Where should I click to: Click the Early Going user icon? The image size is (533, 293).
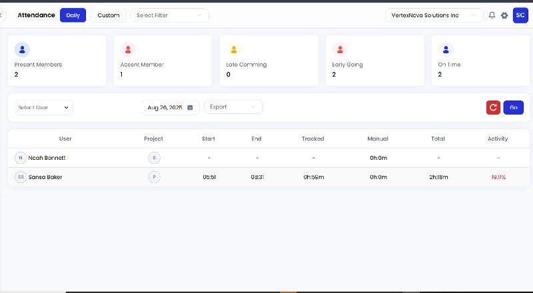pos(340,49)
